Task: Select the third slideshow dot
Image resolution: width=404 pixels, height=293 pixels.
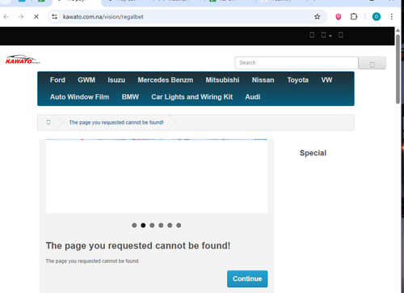Action: [152, 225]
